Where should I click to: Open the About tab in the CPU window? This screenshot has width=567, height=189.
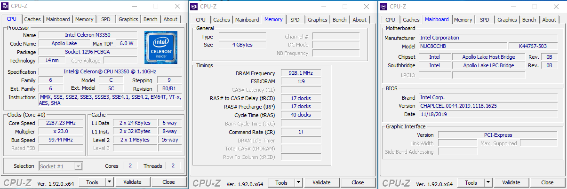170,19
